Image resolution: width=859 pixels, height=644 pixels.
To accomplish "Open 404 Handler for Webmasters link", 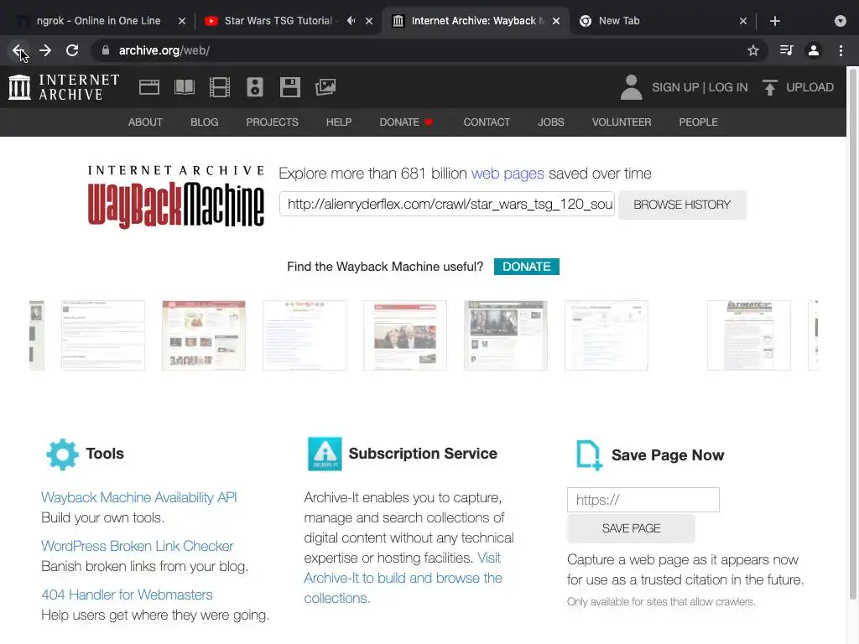I will pyautogui.click(x=127, y=595).
